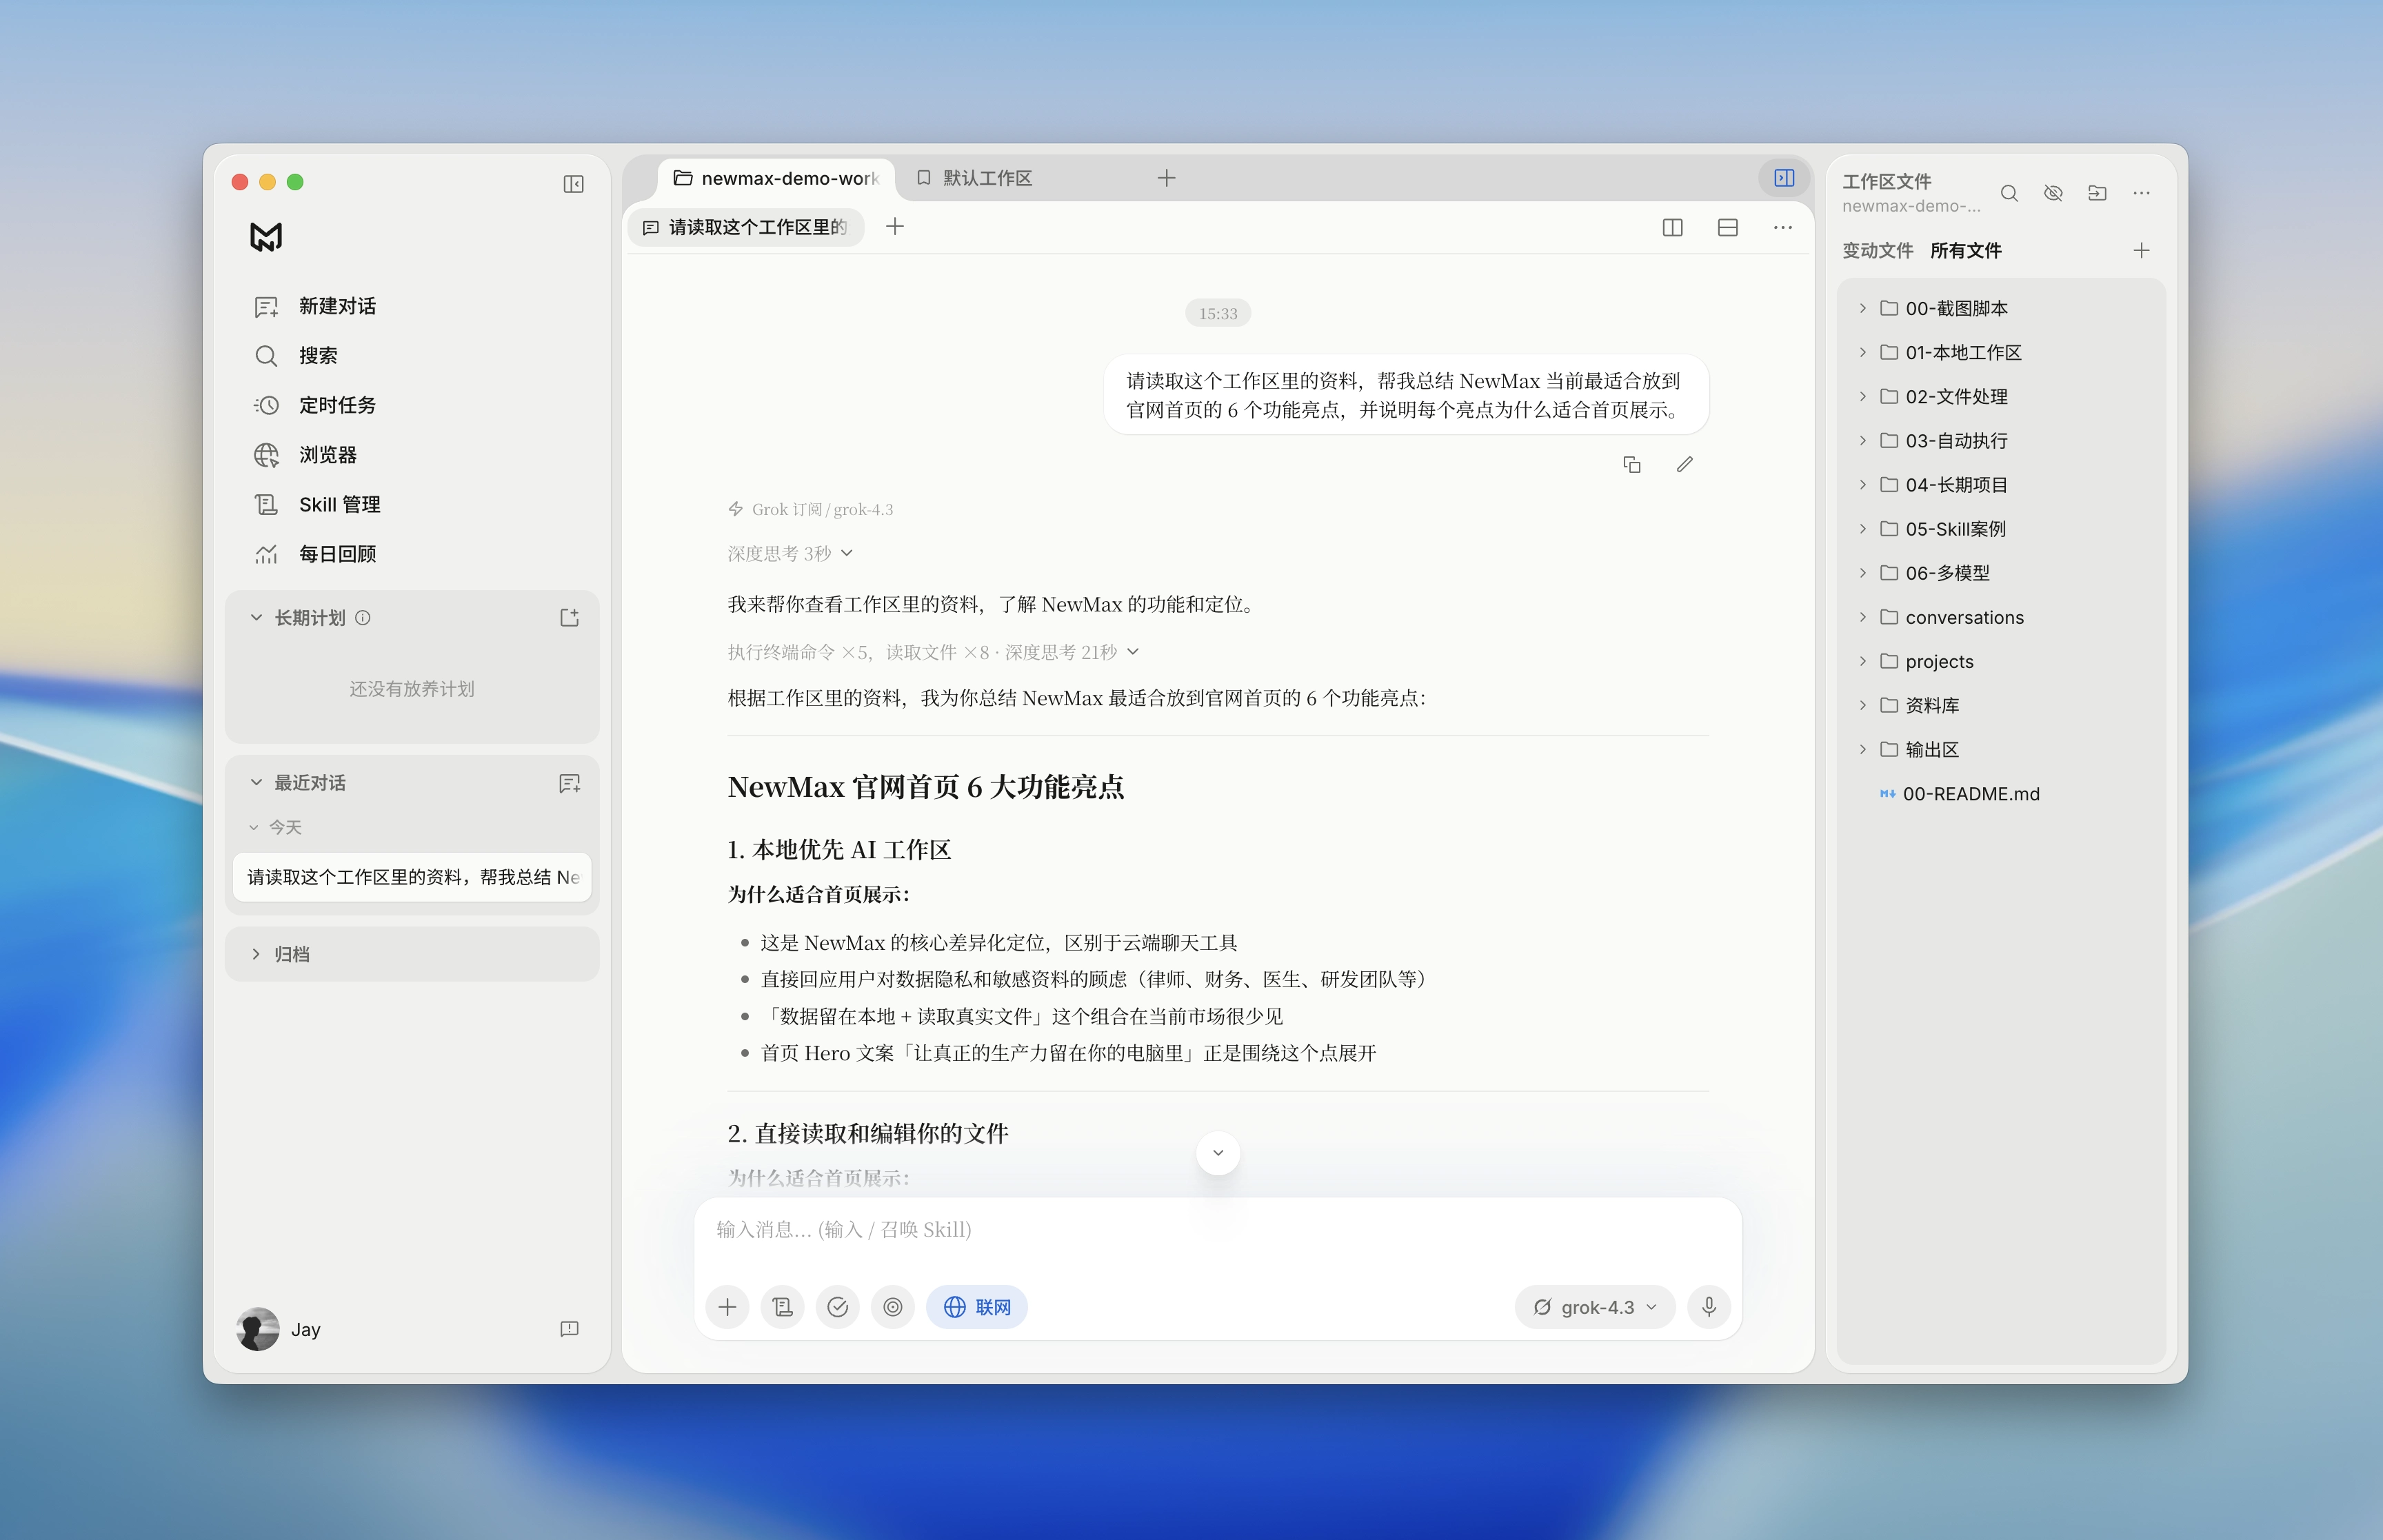The height and width of the screenshot is (1540, 2383).
Task: Expand the 归档 archive section
Action: tap(256, 955)
